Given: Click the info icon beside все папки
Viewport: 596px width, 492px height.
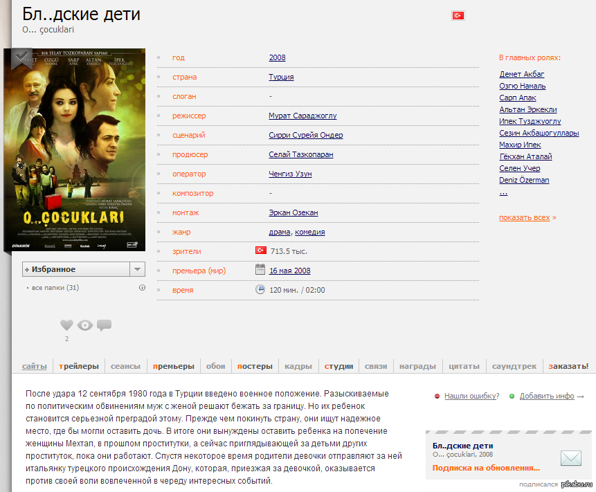Looking at the screenshot, I should [x=142, y=288].
